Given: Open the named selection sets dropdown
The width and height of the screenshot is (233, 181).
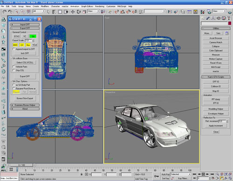Looking at the screenshot, I should [155, 11].
